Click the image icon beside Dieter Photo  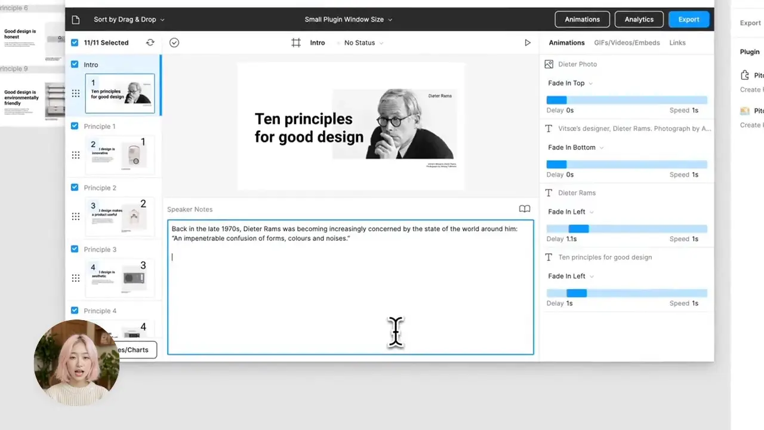tap(549, 64)
